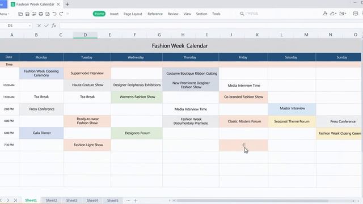Open the Insert ribbon tab

point(114,14)
